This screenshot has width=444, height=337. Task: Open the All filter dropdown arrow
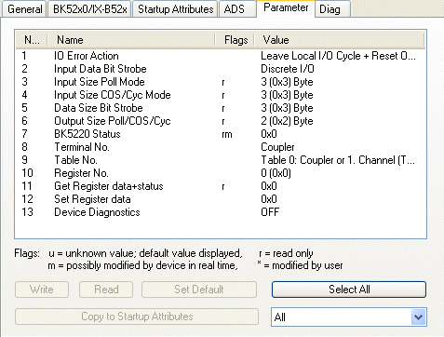click(x=418, y=317)
